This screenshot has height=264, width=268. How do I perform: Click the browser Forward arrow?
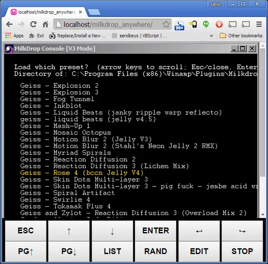[x=21, y=24]
